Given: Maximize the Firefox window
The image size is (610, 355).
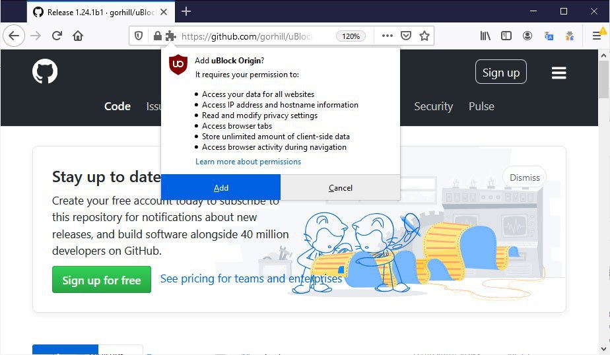Looking at the screenshot, I should pos(563,11).
